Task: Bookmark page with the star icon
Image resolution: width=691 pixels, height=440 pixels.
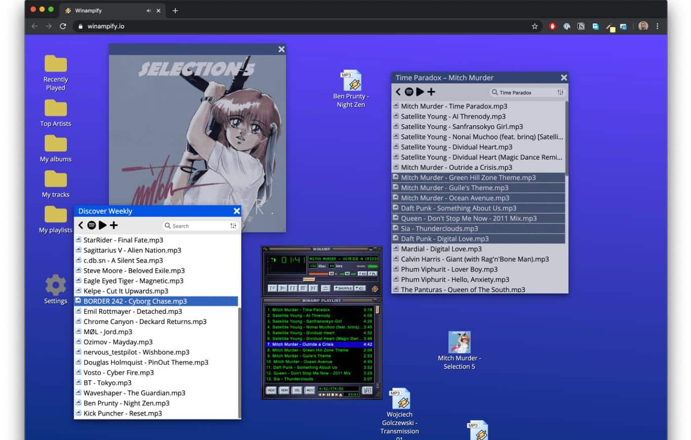Action: tap(534, 26)
